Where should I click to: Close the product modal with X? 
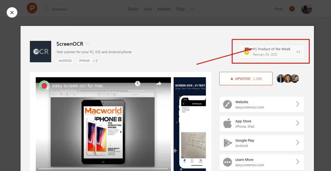point(12,13)
